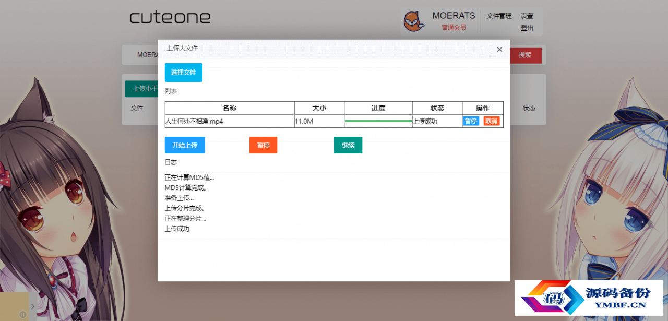Screen dimensions: 668x321
Task: Click the 11.0M size cell
Action: point(319,121)
